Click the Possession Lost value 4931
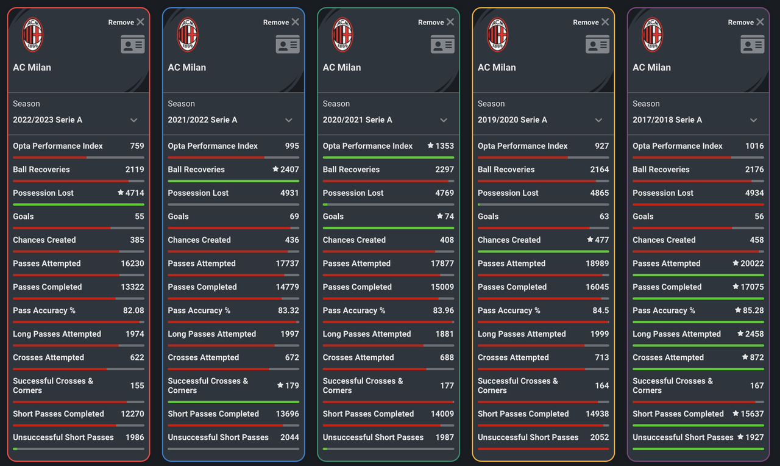Viewport: 780px width, 466px height. tap(289, 193)
